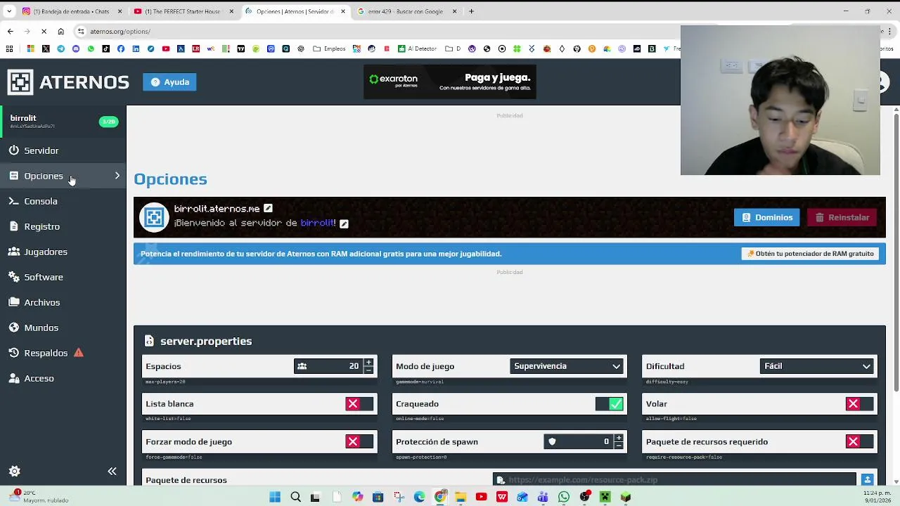Go to browser home page
The width and height of the screenshot is (900, 506).
pos(60,31)
